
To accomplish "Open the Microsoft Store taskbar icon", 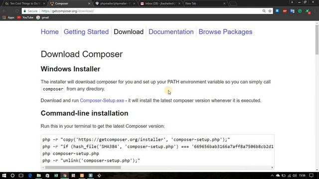I will pos(47,176).
